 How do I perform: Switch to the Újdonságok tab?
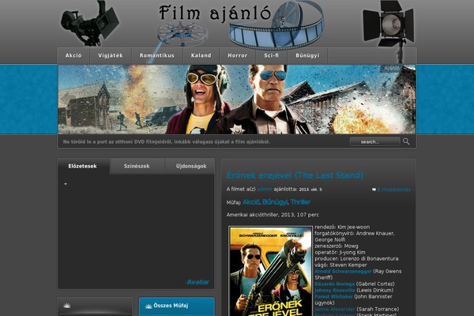pyautogui.click(x=191, y=167)
